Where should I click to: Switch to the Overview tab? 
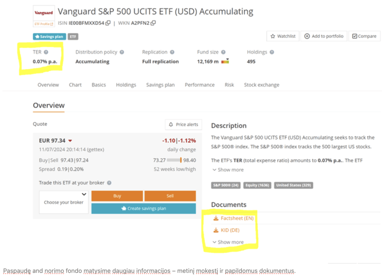click(48, 85)
